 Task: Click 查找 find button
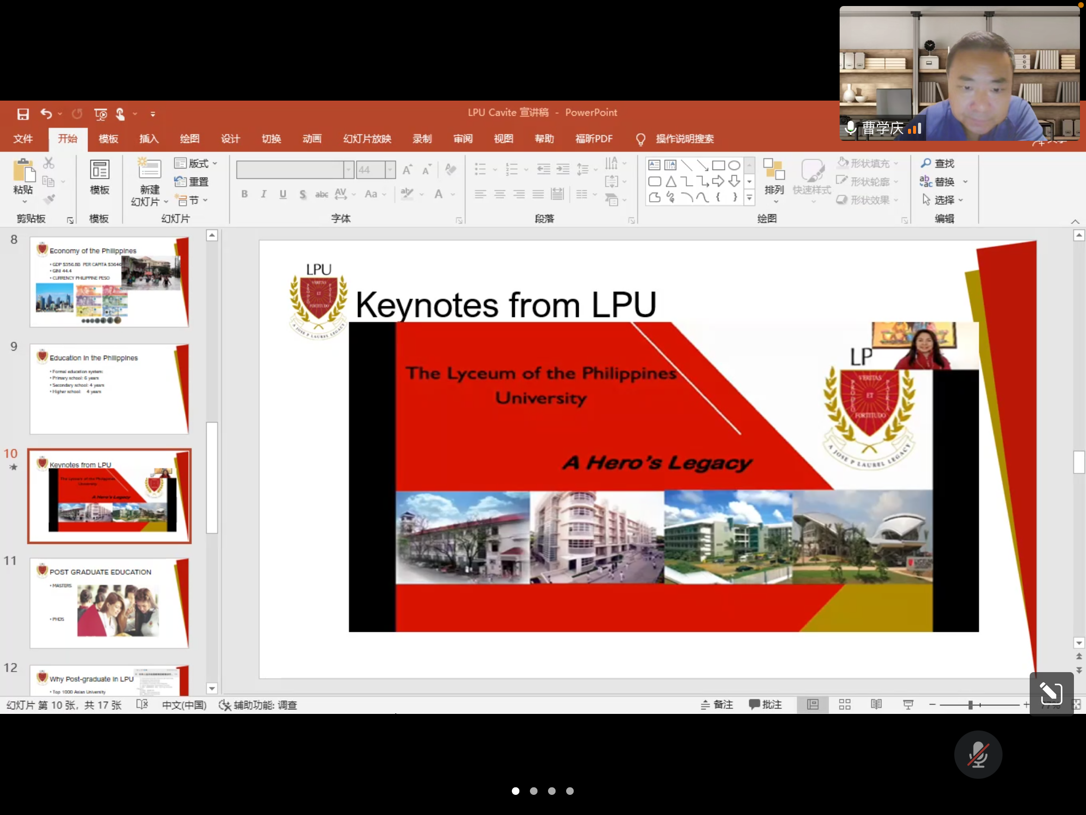click(x=937, y=164)
